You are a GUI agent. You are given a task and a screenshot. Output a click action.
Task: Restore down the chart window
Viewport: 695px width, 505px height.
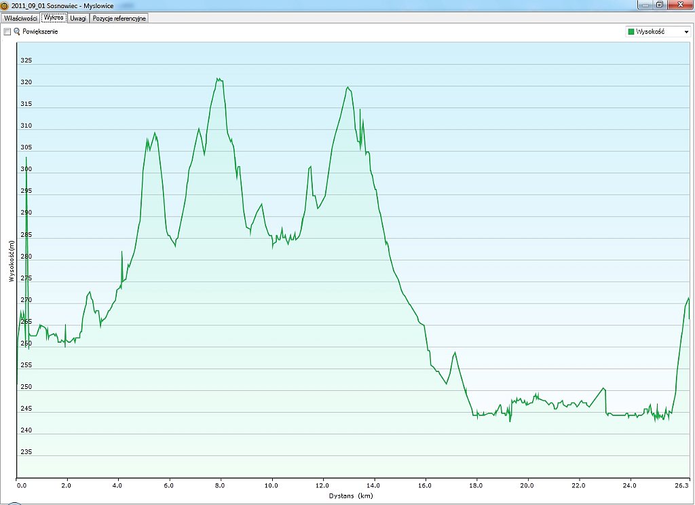pyautogui.click(x=659, y=5)
